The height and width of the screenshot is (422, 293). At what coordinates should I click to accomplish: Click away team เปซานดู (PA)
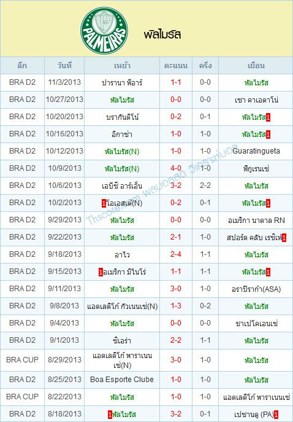(254, 415)
